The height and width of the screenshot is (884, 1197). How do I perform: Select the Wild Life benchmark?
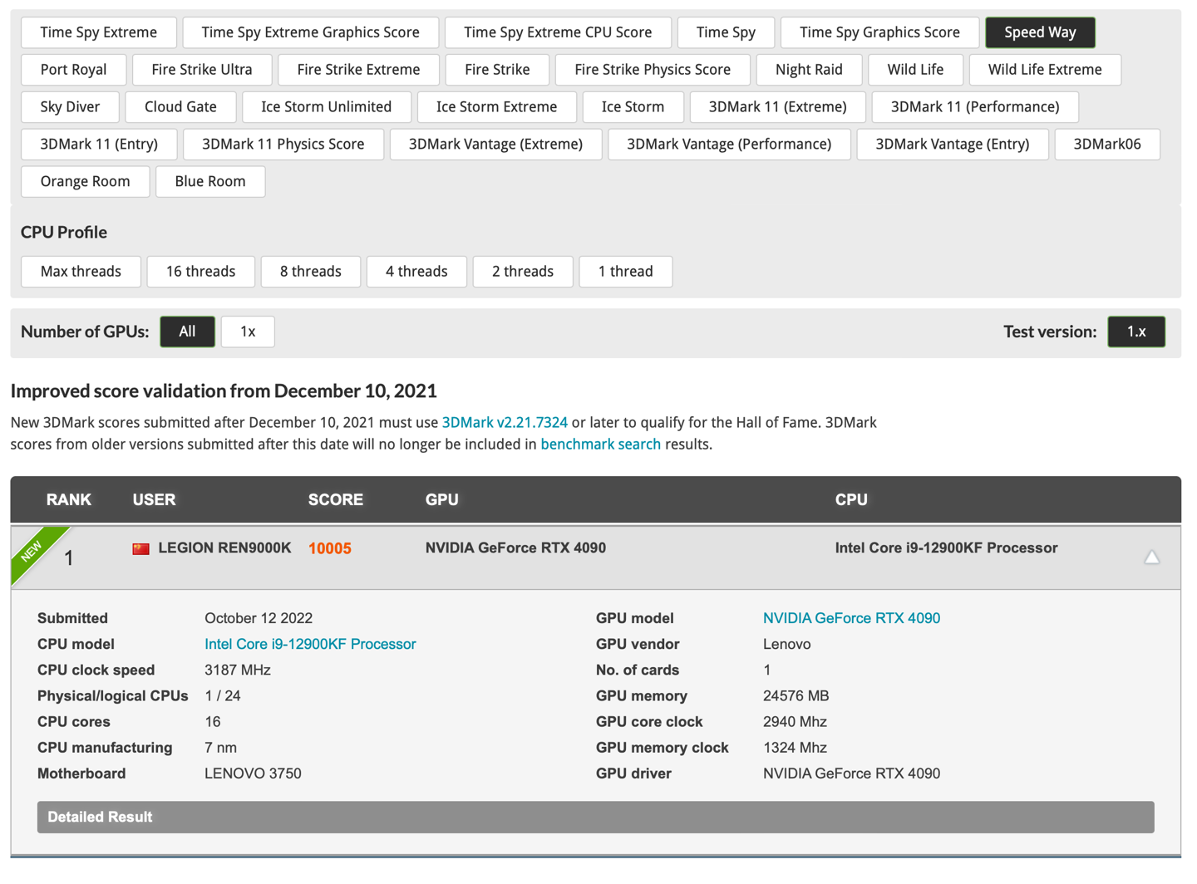tap(915, 70)
